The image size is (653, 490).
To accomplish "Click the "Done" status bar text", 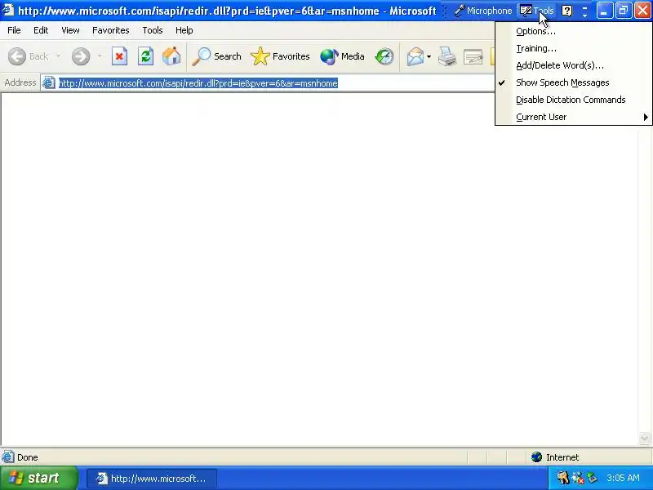I will (28, 457).
